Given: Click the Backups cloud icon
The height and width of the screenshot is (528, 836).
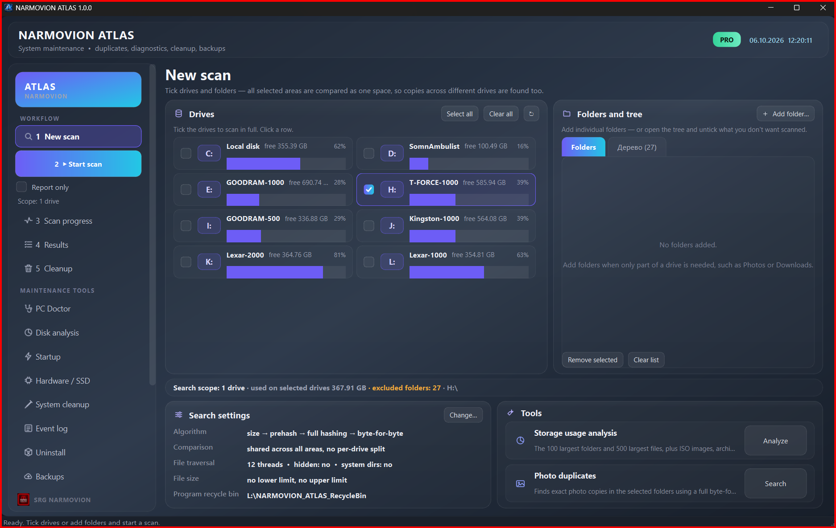Looking at the screenshot, I should click(x=28, y=476).
